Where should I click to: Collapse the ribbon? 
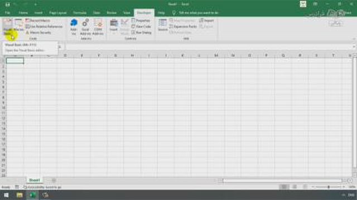pos(354,39)
